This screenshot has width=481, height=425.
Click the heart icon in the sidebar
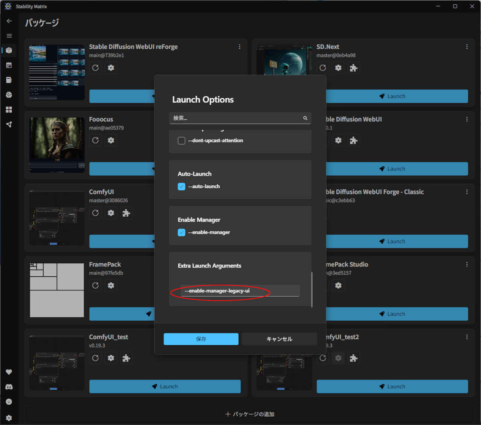point(9,372)
